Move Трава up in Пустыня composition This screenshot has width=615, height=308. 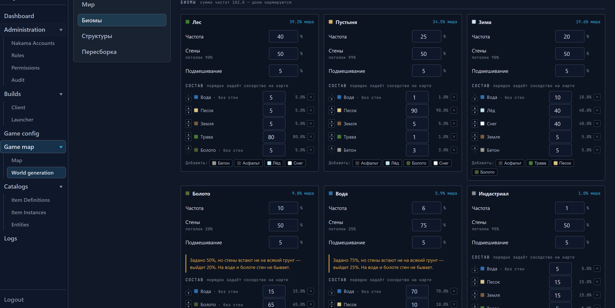click(x=332, y=135)
